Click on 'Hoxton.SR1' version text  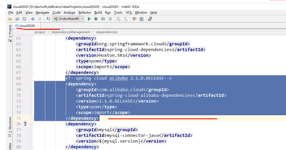[112, 55]
